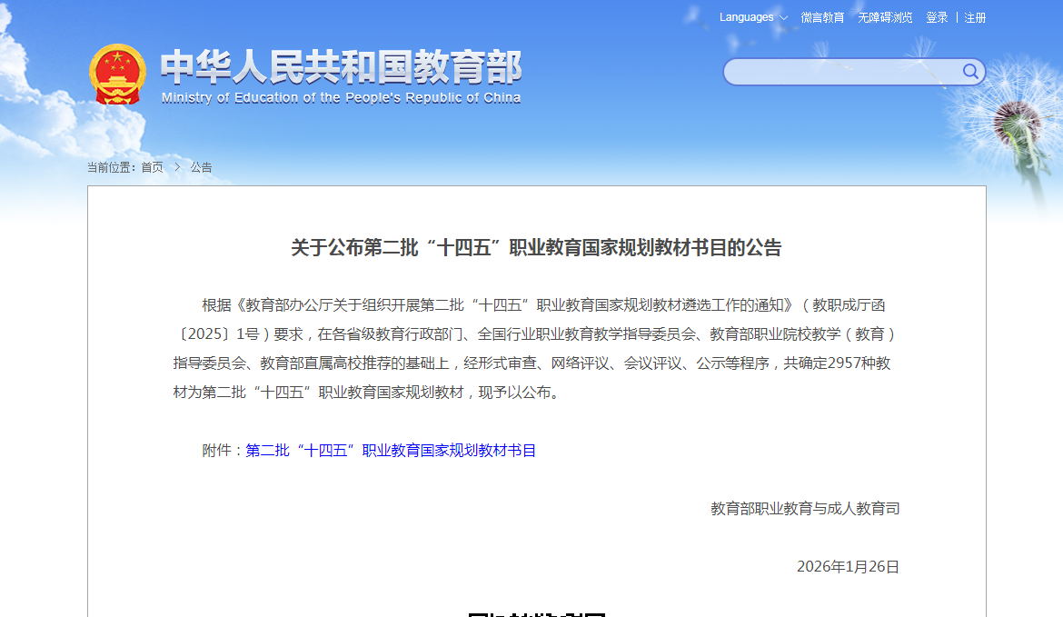Click the 登录 login link

pos(937,17)
